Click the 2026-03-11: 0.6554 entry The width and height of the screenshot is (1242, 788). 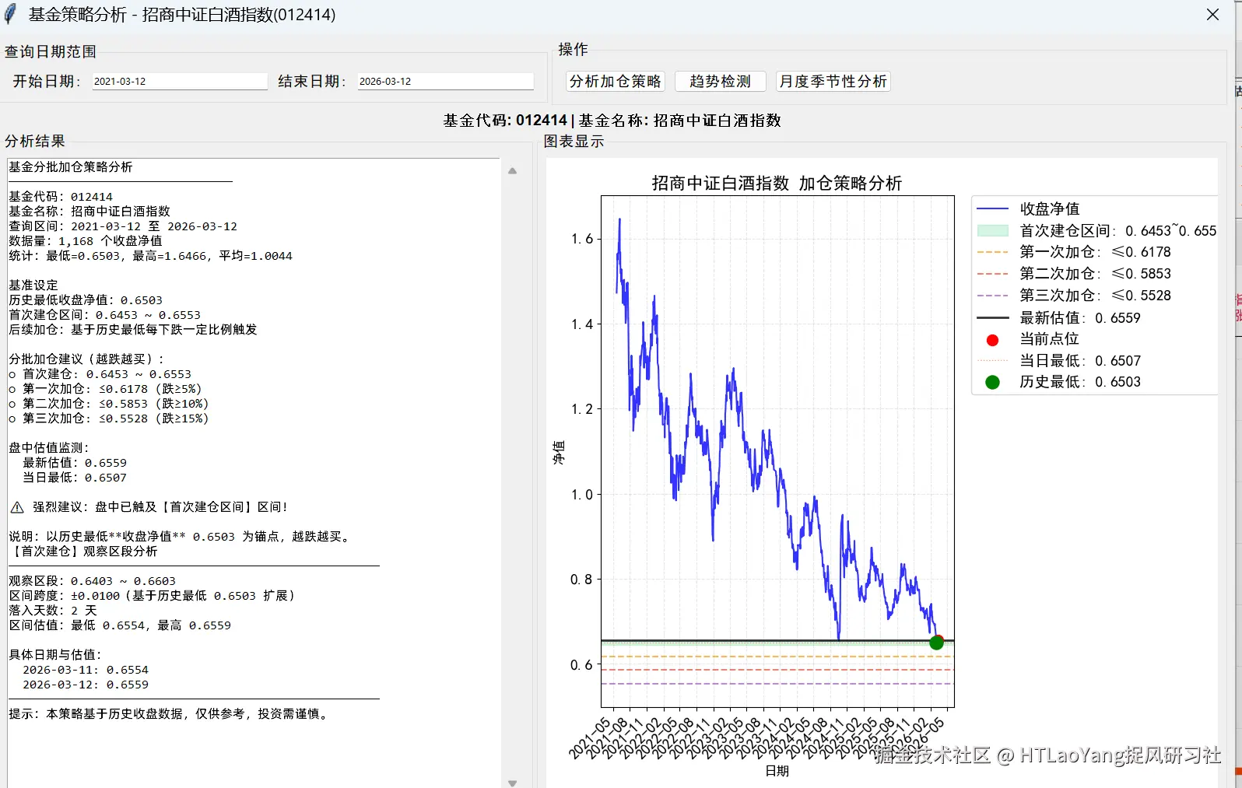tap(86, 670)
